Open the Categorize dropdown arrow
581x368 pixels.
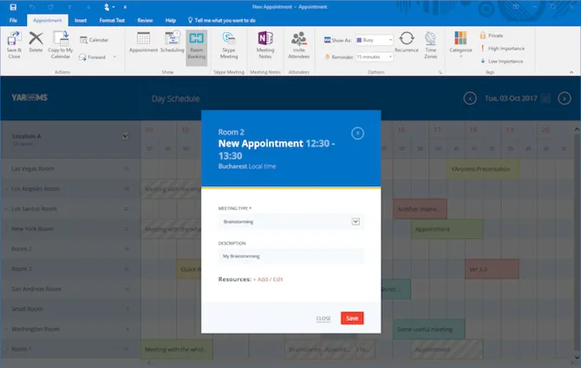[x=460, y=56]
